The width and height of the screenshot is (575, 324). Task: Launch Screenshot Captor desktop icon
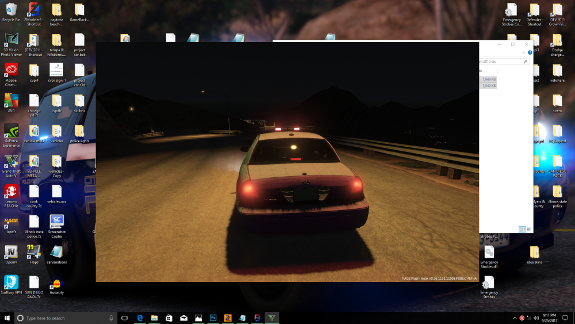pyautogui.click(x=56, y=226)
